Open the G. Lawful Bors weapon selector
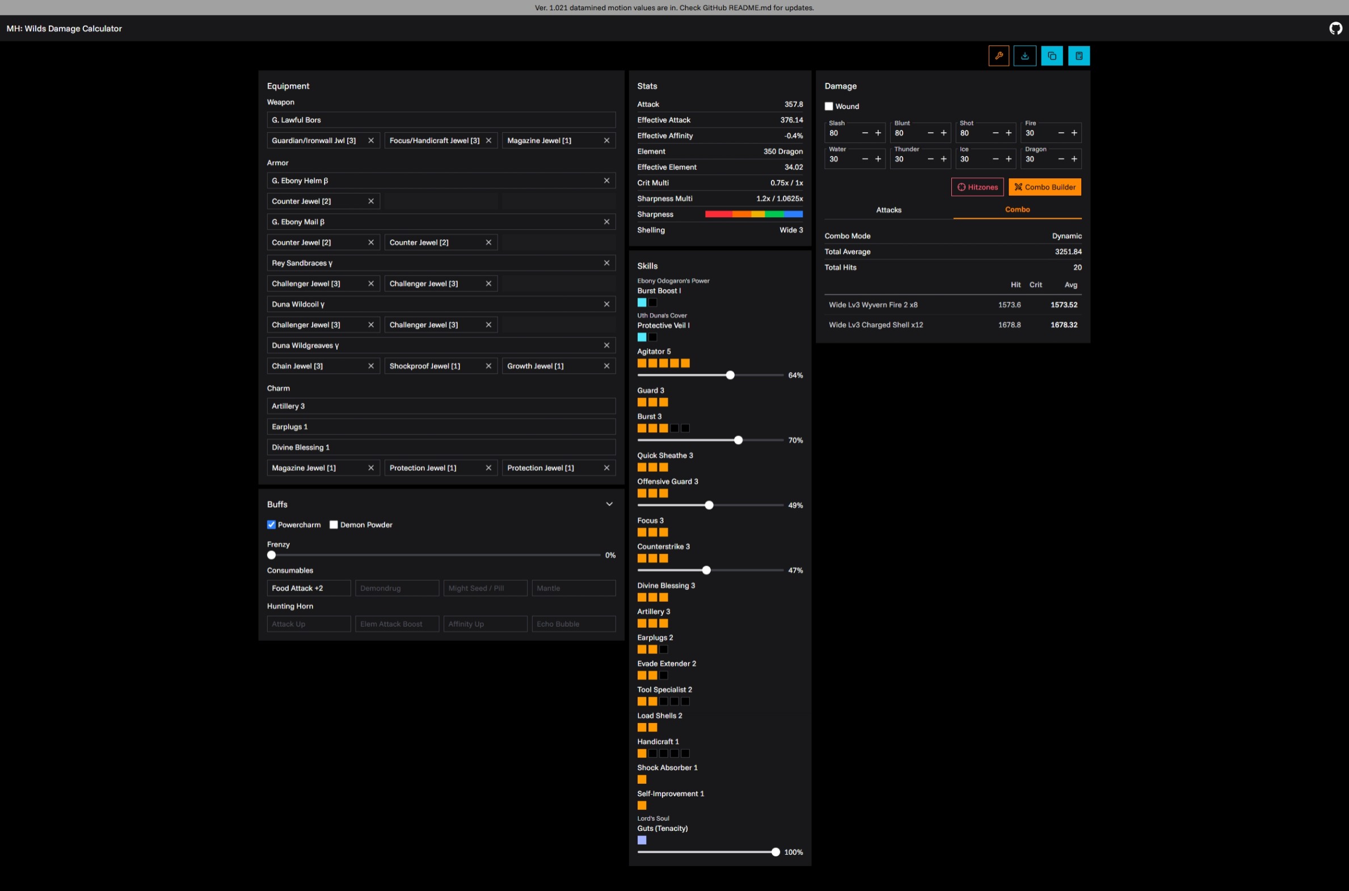Image resolution: width=1349 pixels, height=891 pixels. pyautogui.click(x=441, y=120)
